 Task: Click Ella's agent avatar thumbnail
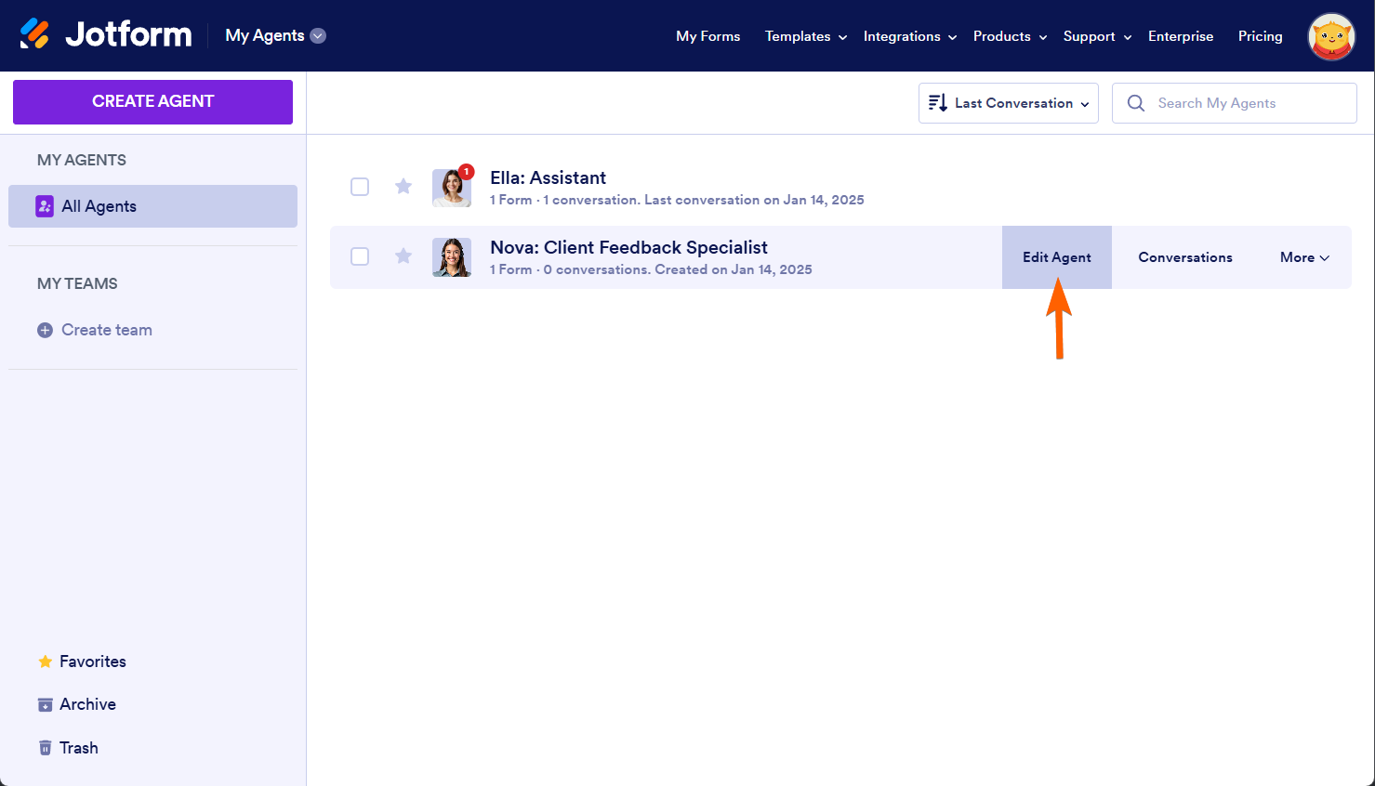[452, 188]
